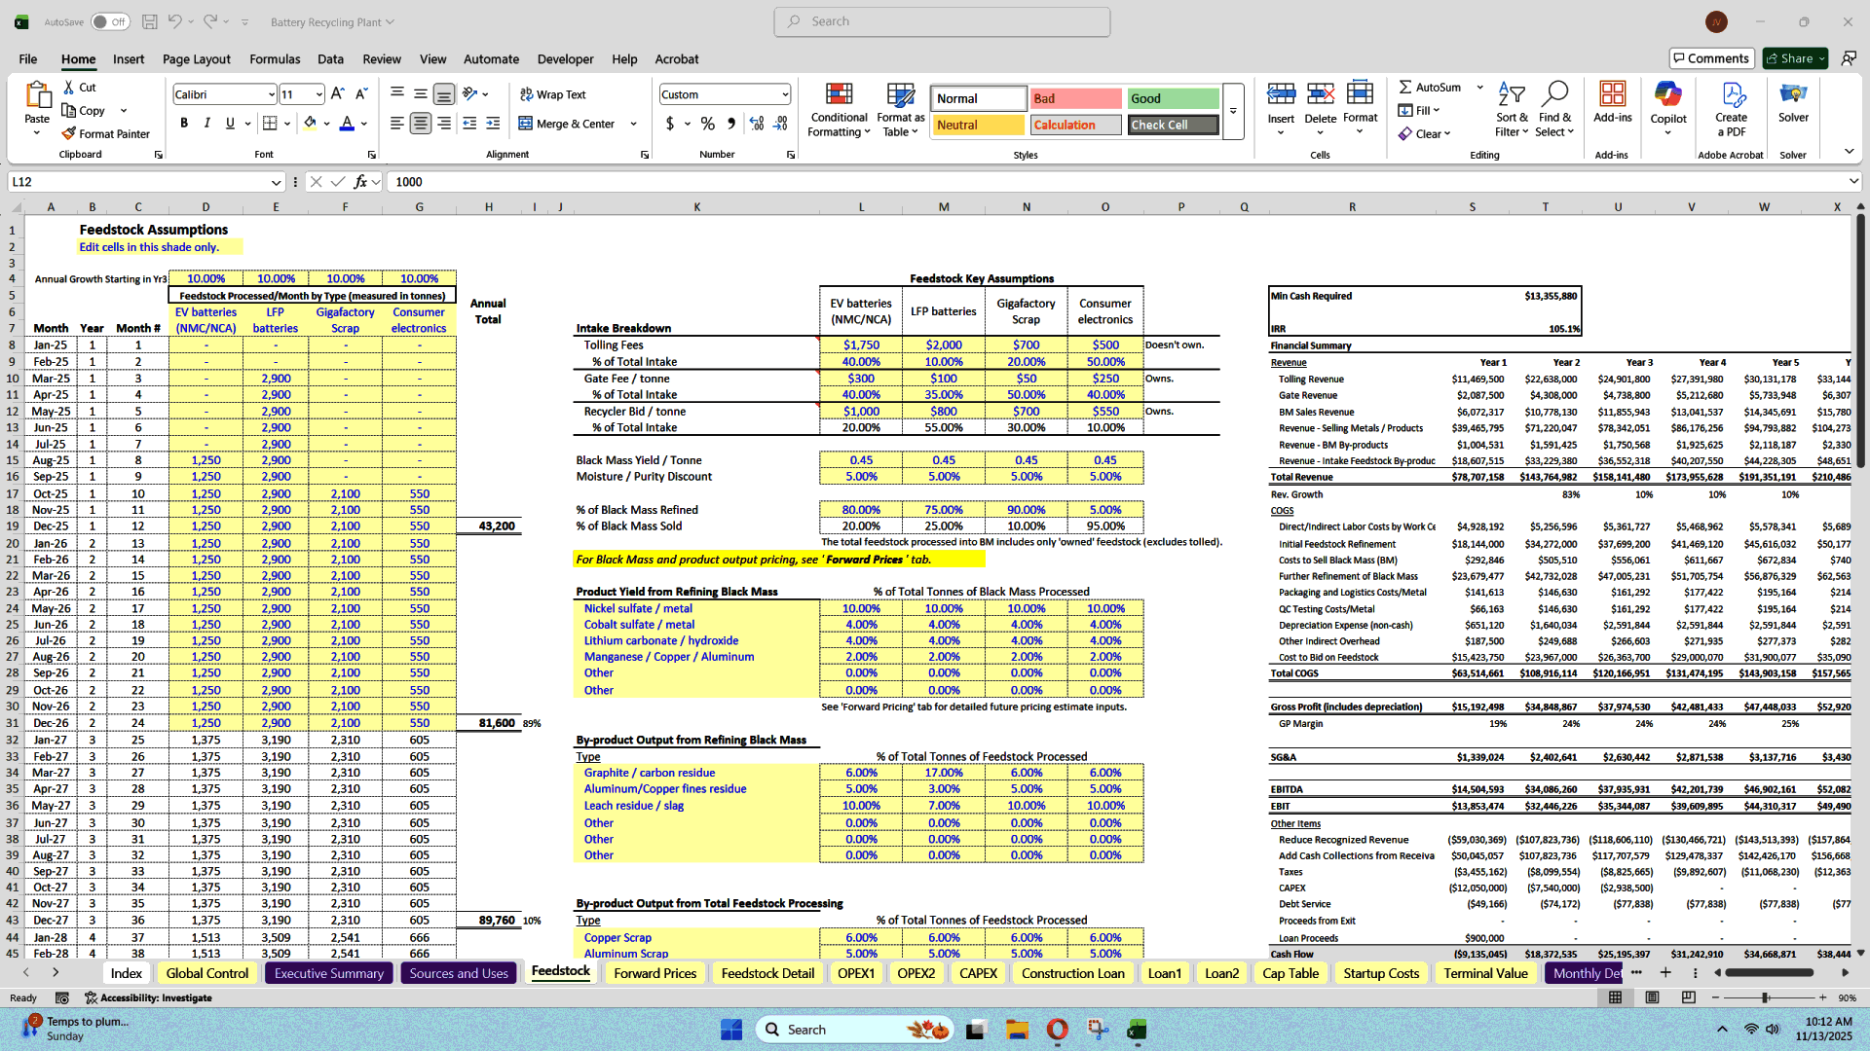Image resolution: width=1870 pixels, height=1051 pixels.
Task: Apply bold formatting from the Font group
Action: click(x=183, y=123)
